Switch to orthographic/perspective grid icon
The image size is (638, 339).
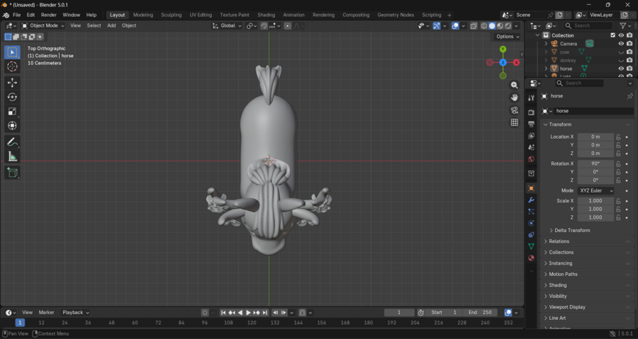[515, 122]
